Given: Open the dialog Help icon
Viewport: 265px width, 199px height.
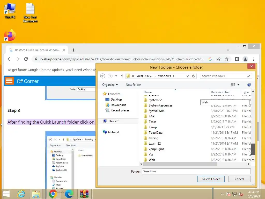Looking at the screenshot, I should point(249,85).
